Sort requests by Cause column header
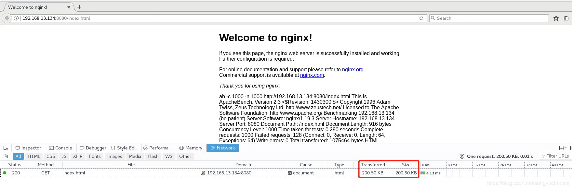 coord(306,165)
